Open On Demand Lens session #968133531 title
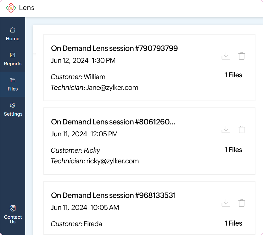263x235 pixels. 113,195
